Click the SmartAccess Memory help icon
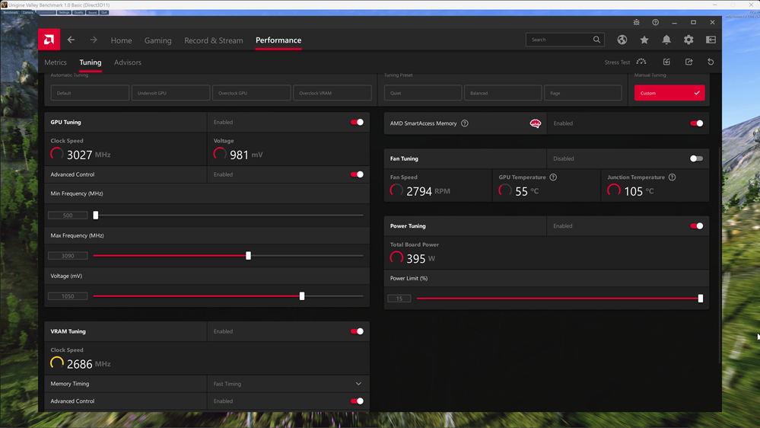 [465, 123]
